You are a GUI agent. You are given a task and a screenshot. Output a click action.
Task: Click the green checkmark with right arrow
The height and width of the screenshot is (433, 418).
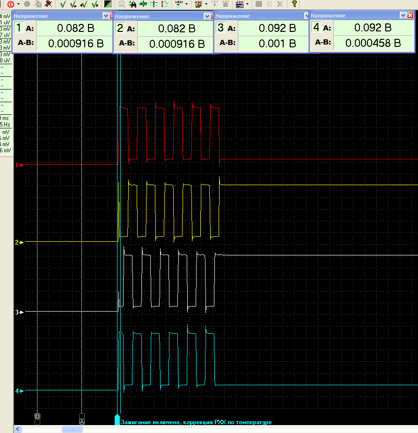coord(95,4)
